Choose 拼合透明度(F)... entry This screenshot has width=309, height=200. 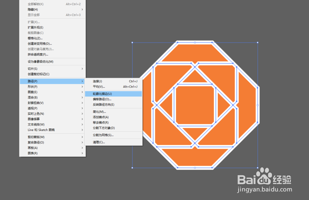[53, 55]
